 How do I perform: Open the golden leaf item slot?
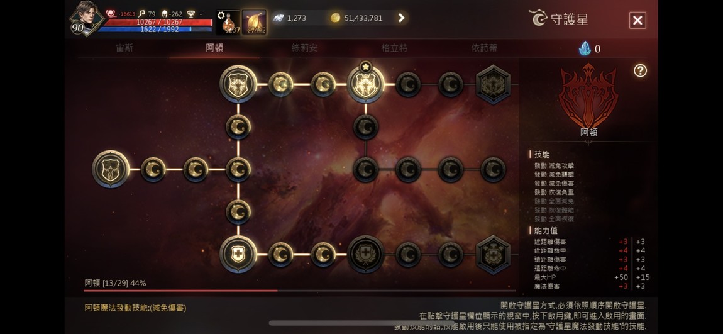click(254, 22)
